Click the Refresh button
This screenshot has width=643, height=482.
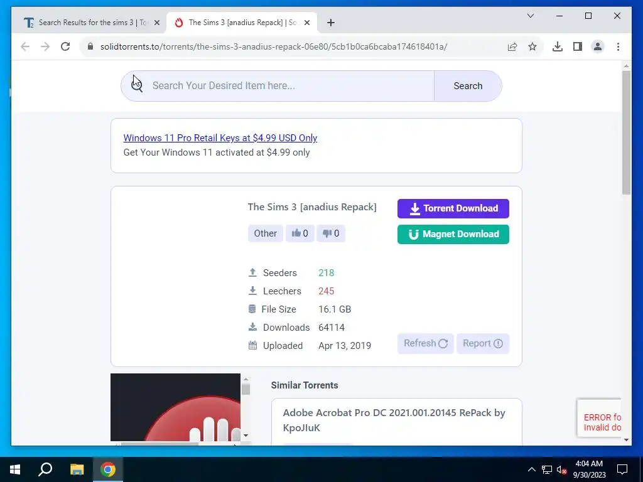pyautogui.click(x=425, y=343)
